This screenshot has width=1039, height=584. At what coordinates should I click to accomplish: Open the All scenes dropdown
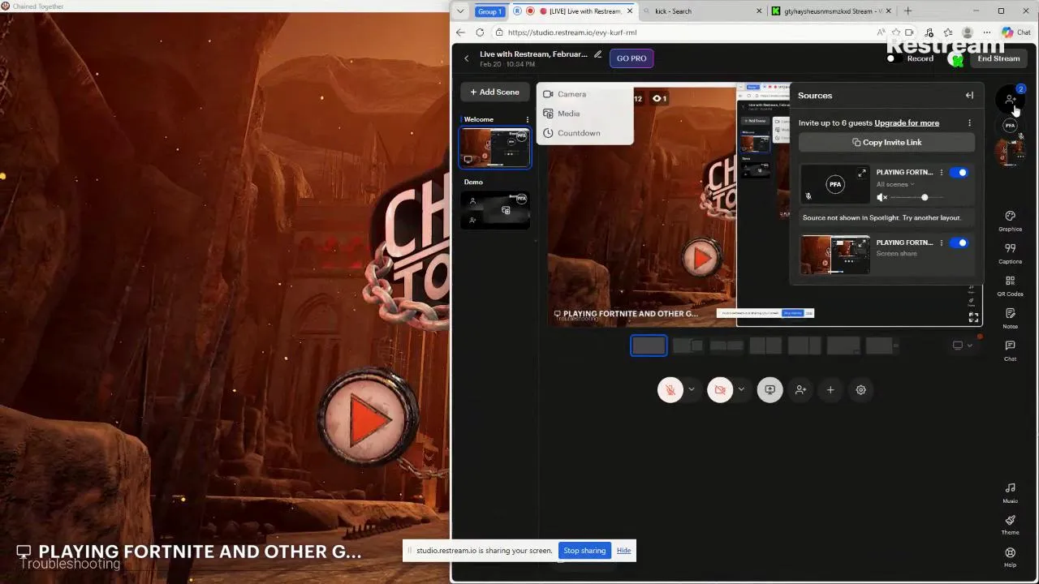(895, 184)
